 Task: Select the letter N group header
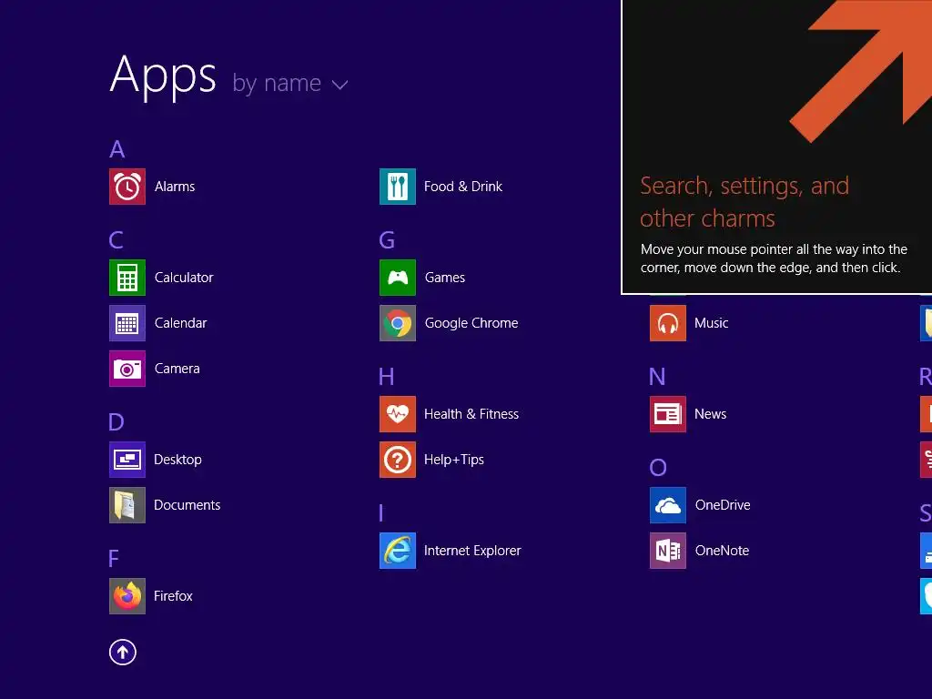point(657,377)
